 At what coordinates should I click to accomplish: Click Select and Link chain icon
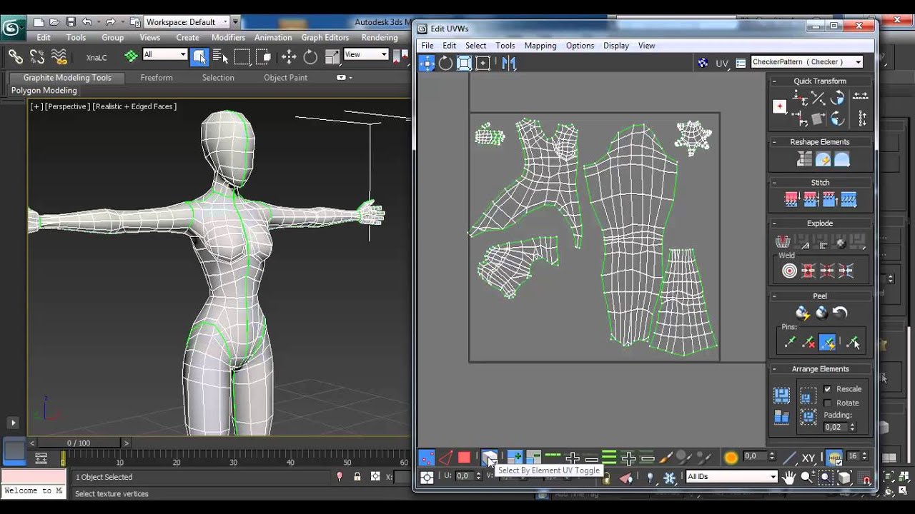pyautogui.click(x=15, y=56)
